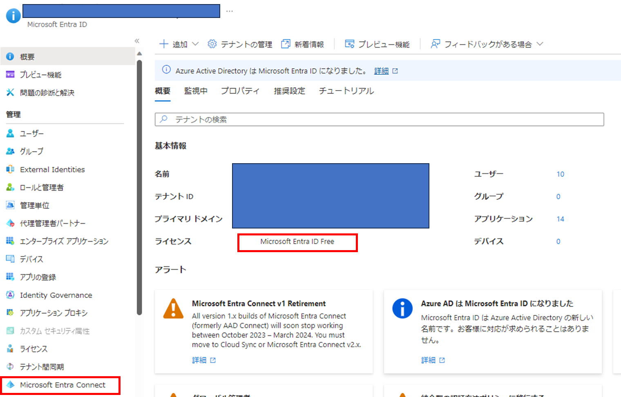Screen dimensions: 621x397
Task: Click the プレビュー機能 toolbar icon
Action: coord(349,44)
